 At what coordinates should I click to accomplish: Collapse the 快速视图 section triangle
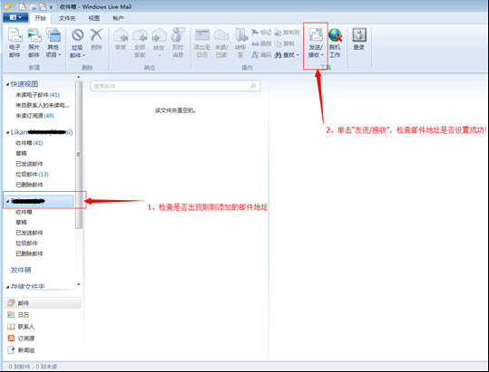[x=8, y=84]
